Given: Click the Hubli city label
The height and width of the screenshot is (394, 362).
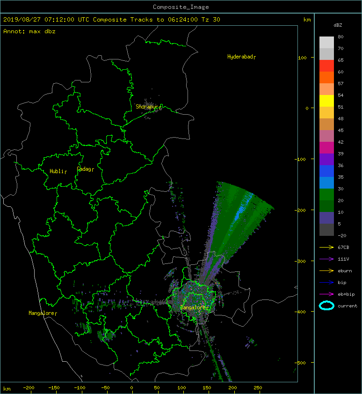Looking at the screenshot, I should point(57,171).
